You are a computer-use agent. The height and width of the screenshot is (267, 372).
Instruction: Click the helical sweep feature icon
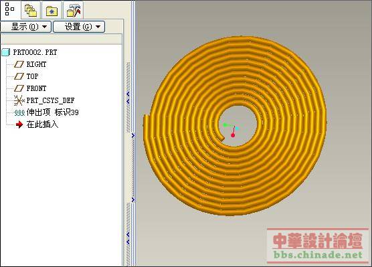[x=19, y=112]
